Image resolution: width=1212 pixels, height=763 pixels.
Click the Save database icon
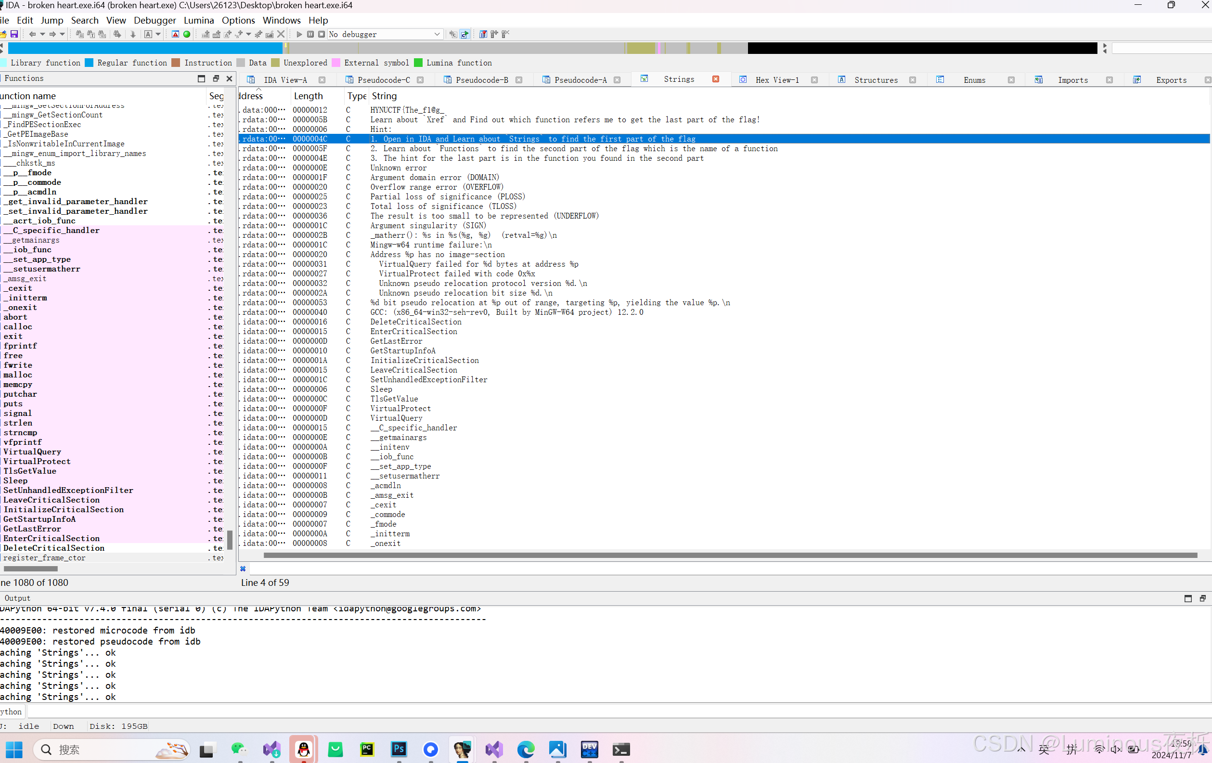(x=14, y=34)
